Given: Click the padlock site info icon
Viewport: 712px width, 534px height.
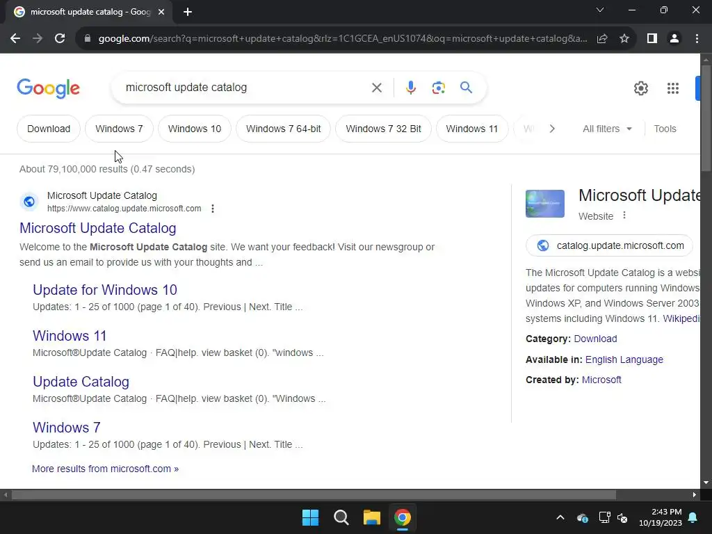Looking at the screenshot, I should click(87, 39).
